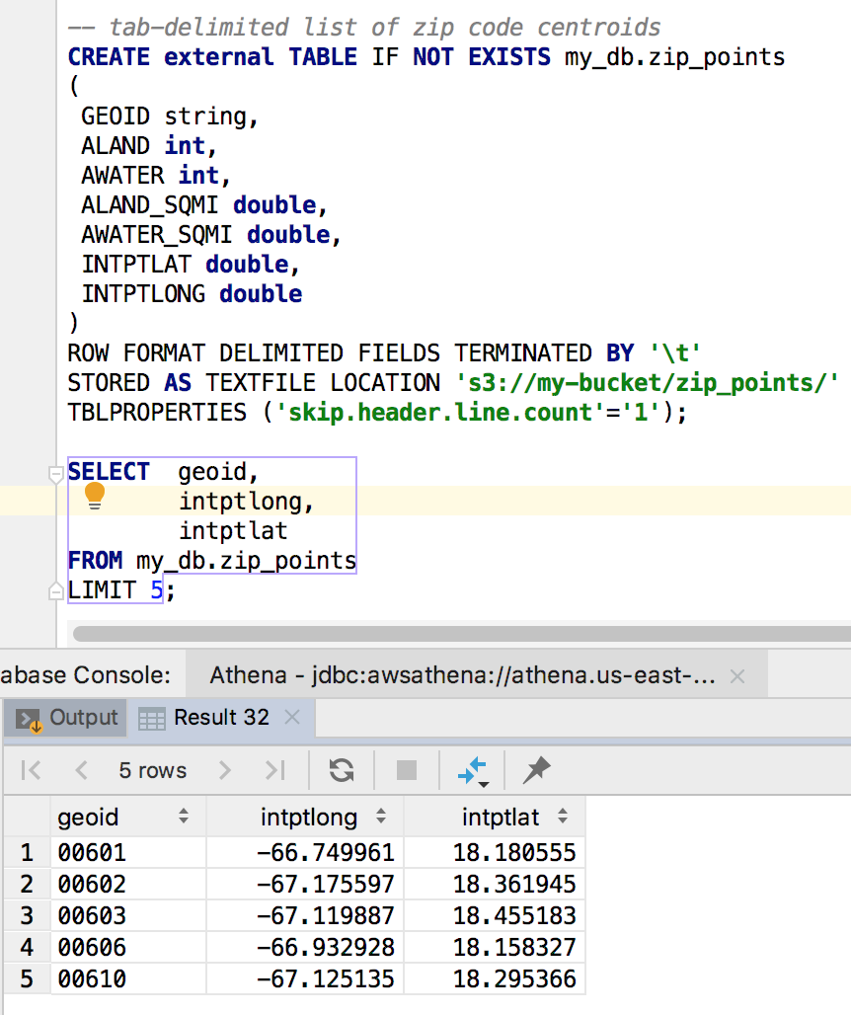Select longitude cell -66.932928

305,948
